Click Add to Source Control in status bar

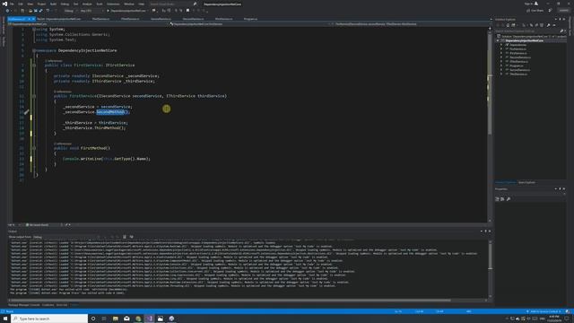544,311
